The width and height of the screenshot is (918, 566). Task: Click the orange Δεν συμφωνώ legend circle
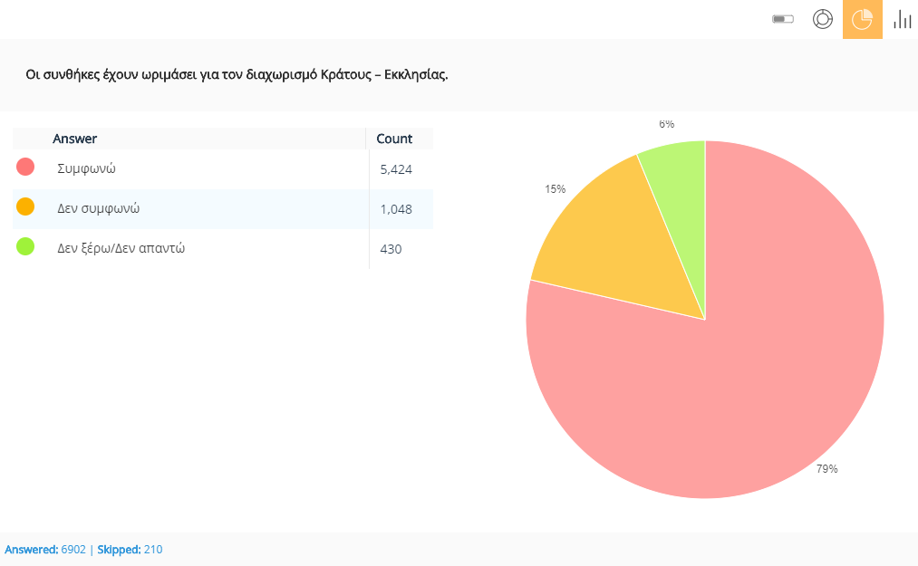(25, 206)
